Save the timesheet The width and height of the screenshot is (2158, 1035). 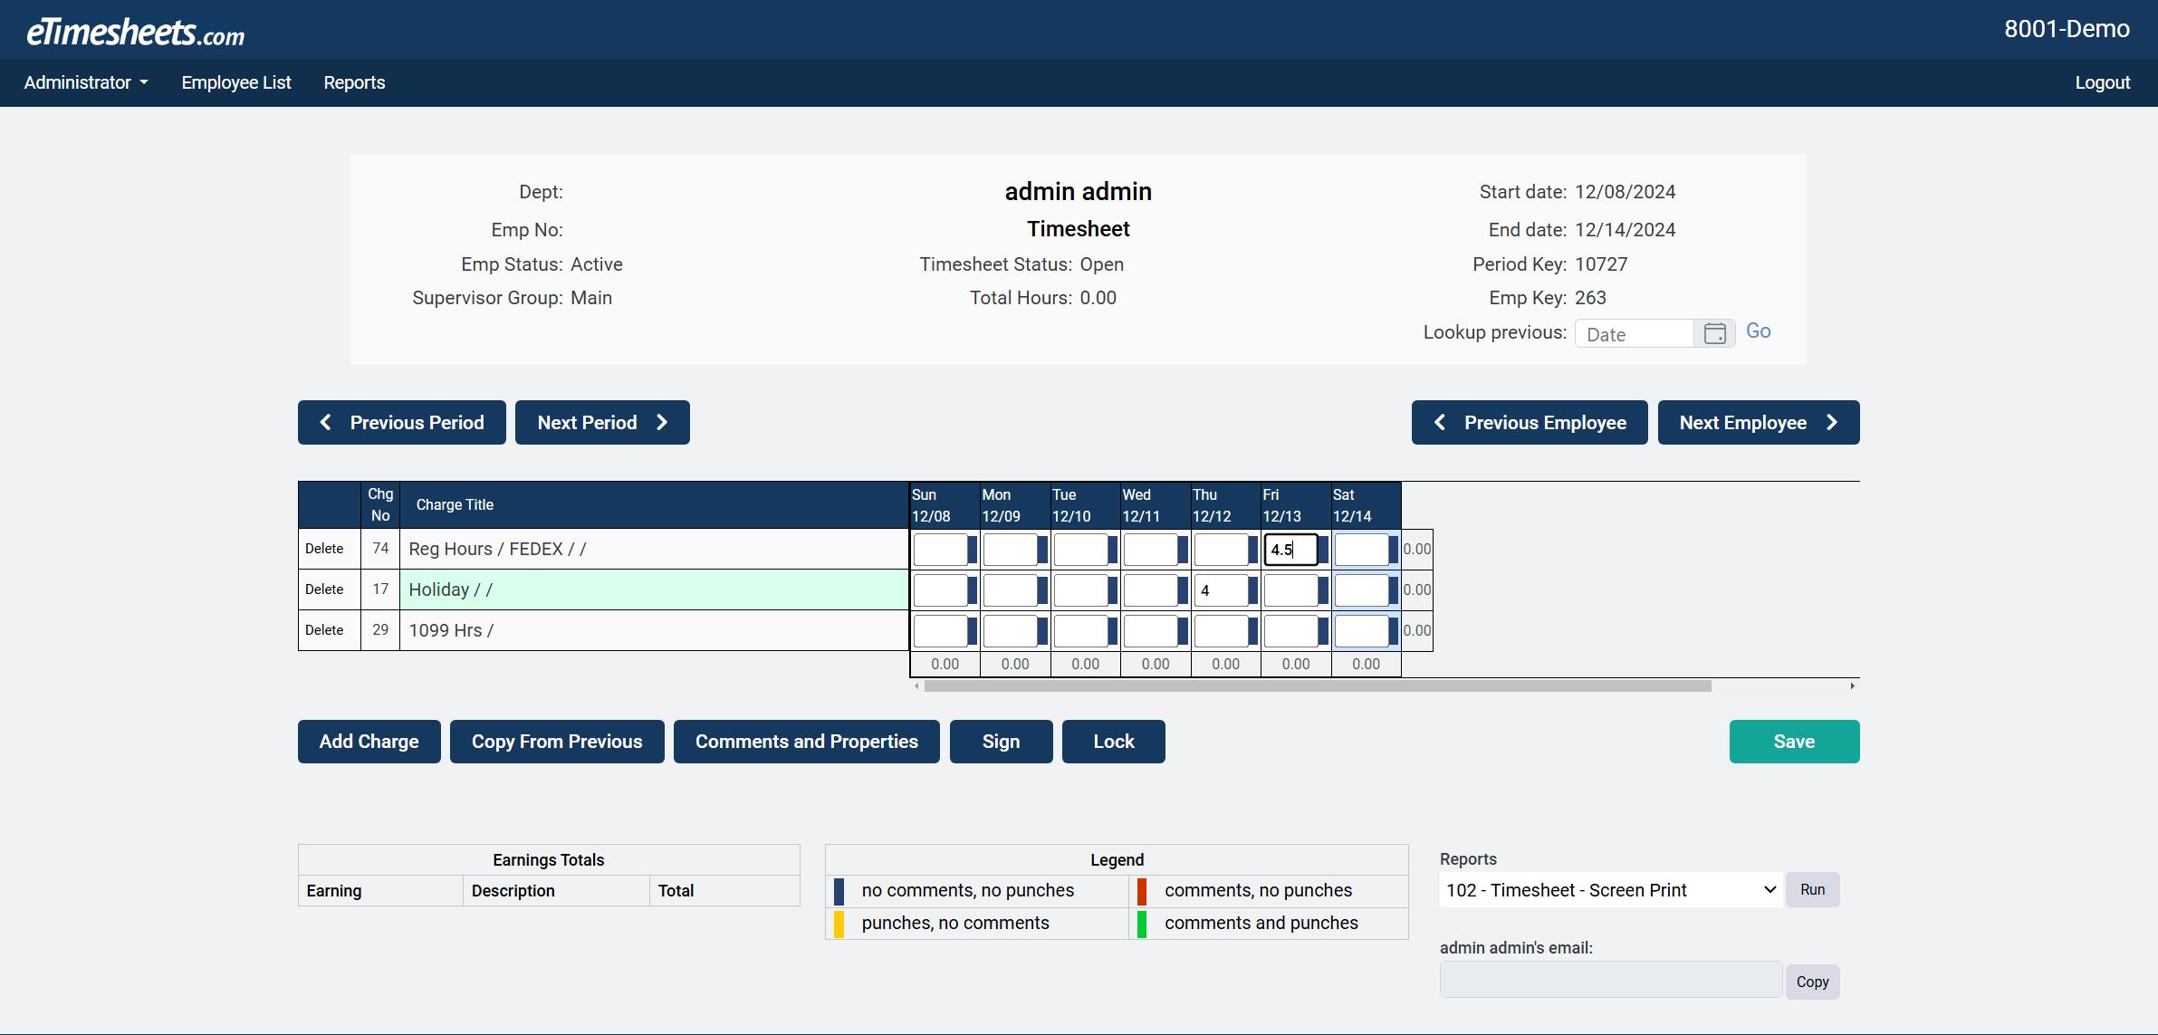[1793, 741]
